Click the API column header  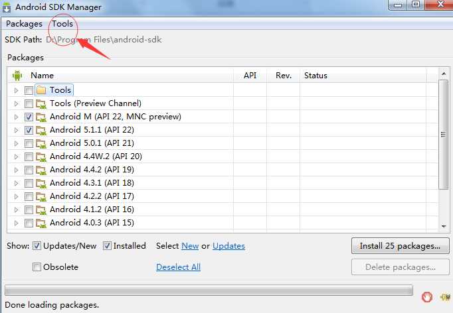point(250,76)
